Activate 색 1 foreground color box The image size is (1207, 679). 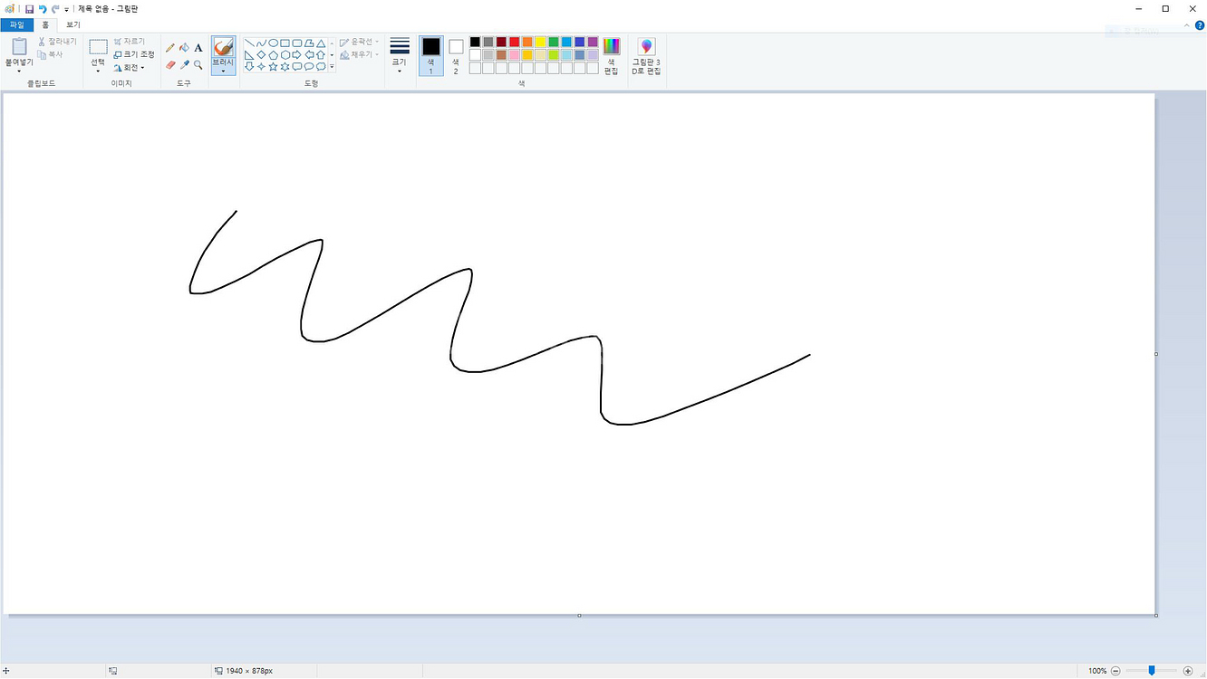click(431, 55)
